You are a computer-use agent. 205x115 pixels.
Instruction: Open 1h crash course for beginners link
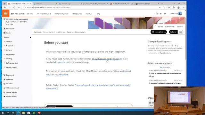105,59
